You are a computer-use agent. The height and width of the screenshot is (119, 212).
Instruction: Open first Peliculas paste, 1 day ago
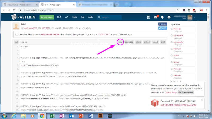(x=177, y=29)
